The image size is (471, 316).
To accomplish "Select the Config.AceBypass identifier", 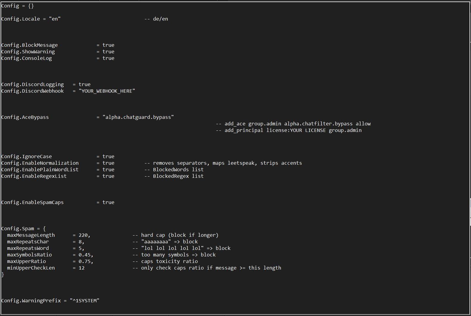I will click(x=25, y=117).
